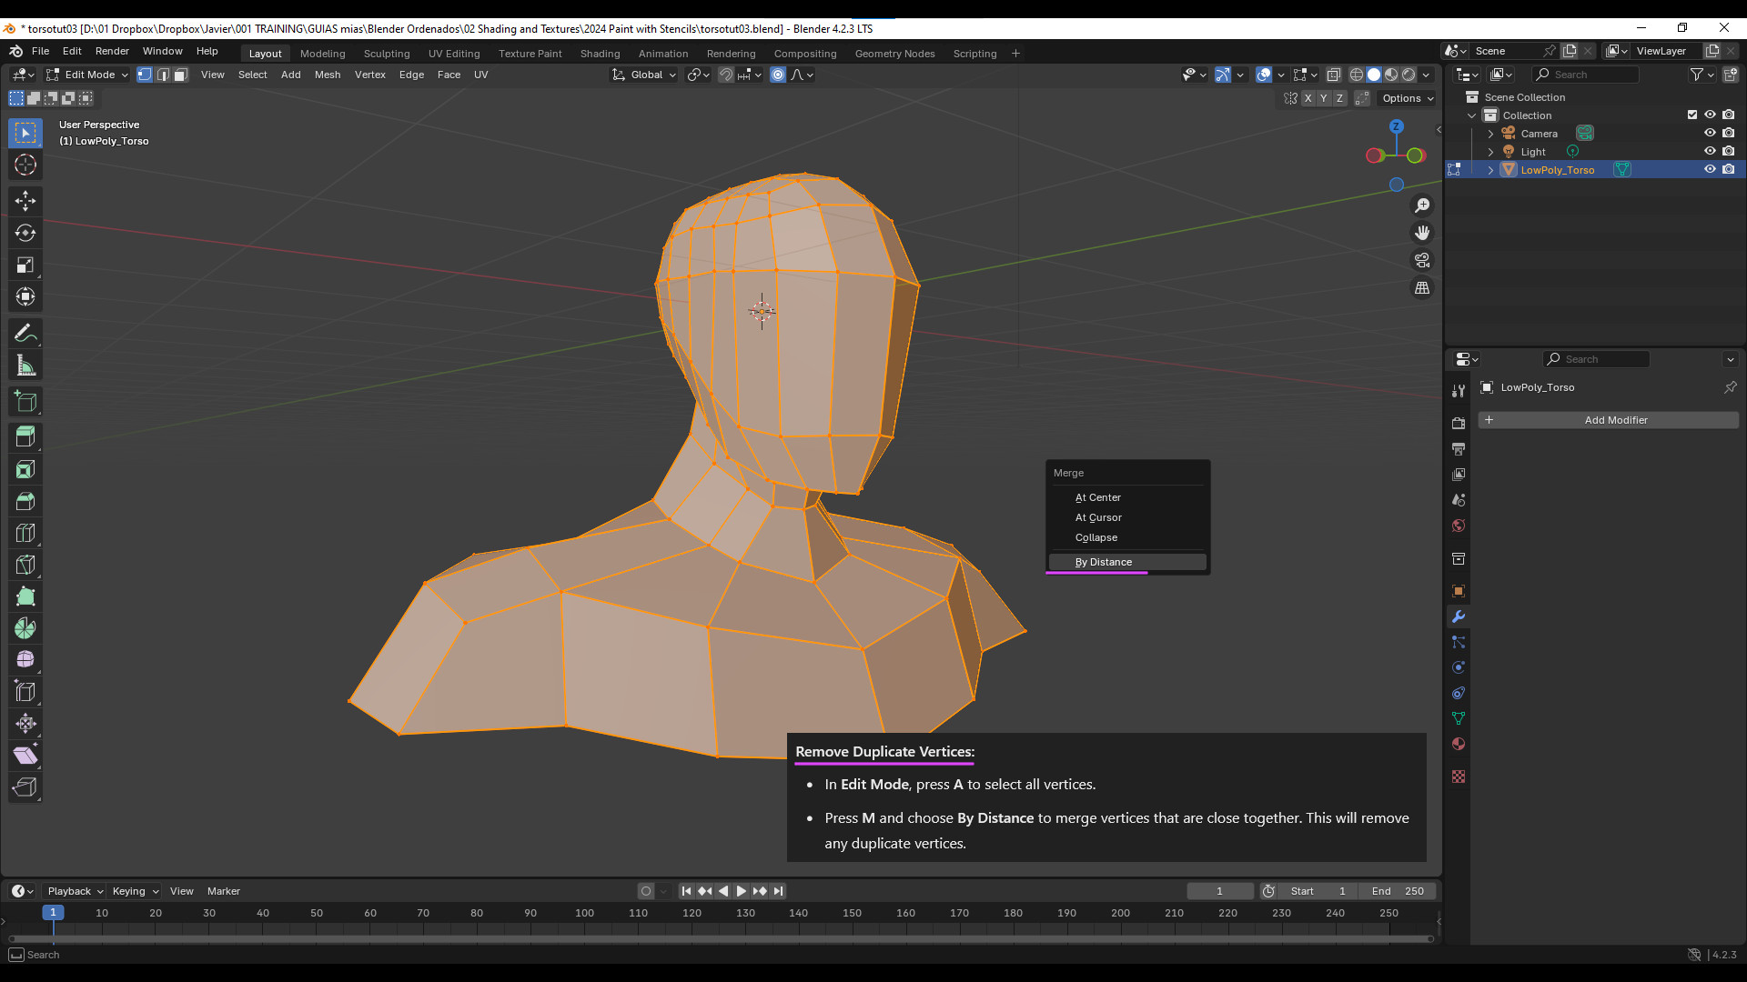
Task: Jump to last frame button
Action: (x=778, y=891)
